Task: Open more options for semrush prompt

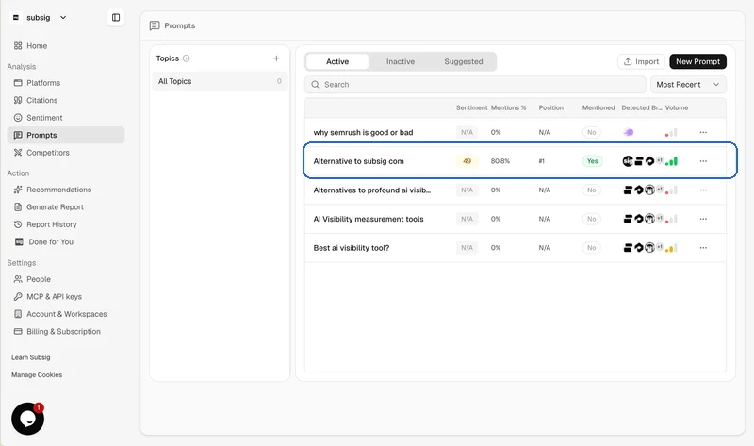Action: (x=703, y=132)
